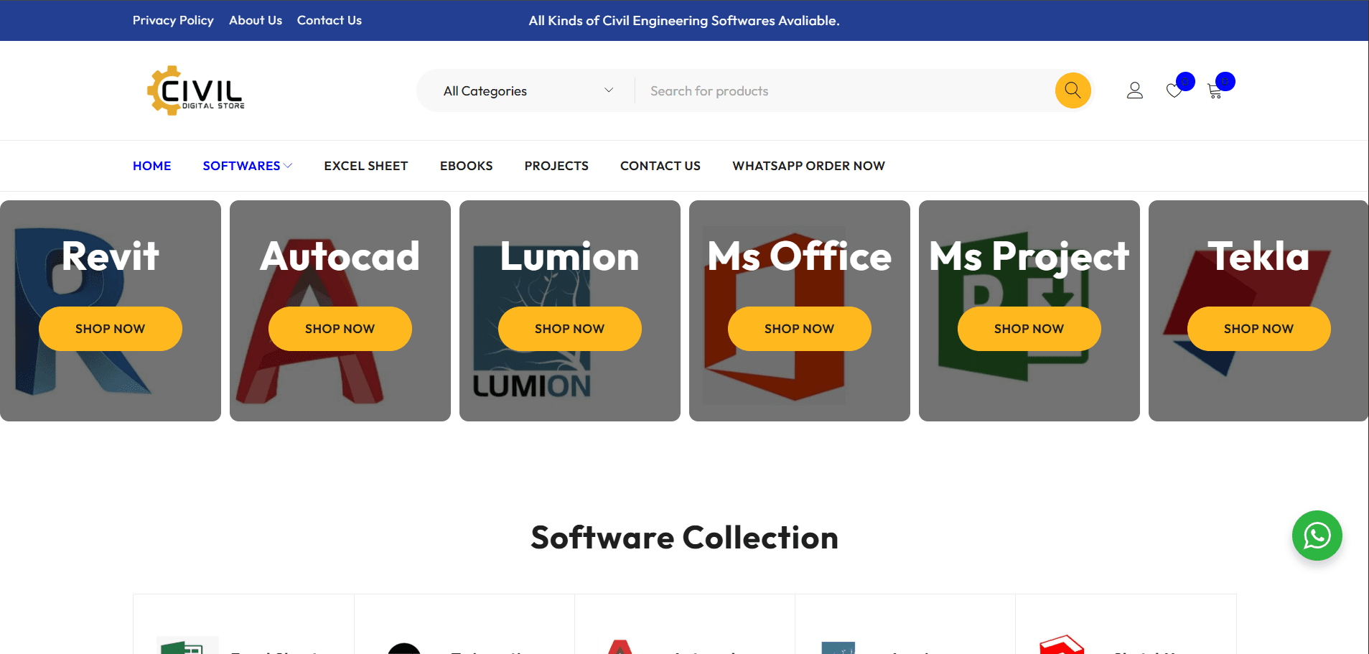Go to the Home menu item
Viewport: 1369px width, 654px height.
pyautogui.click(x=151, y=166)
